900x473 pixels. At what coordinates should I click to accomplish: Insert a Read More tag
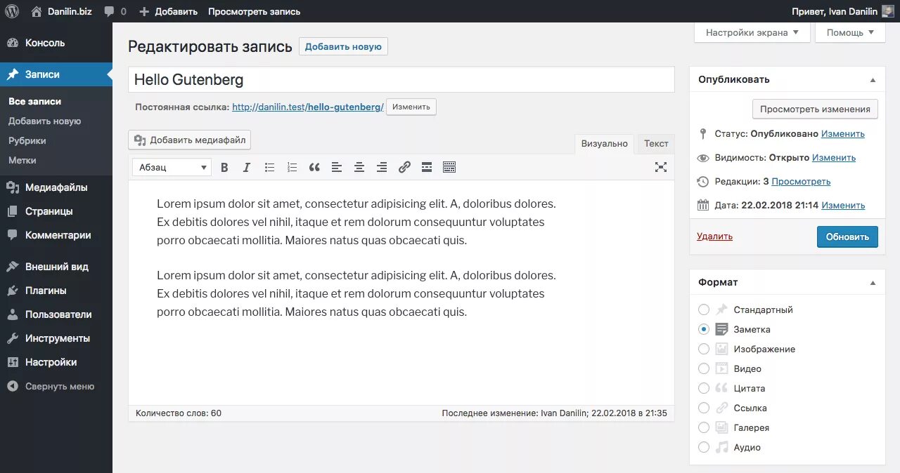(x=427, y=168)
